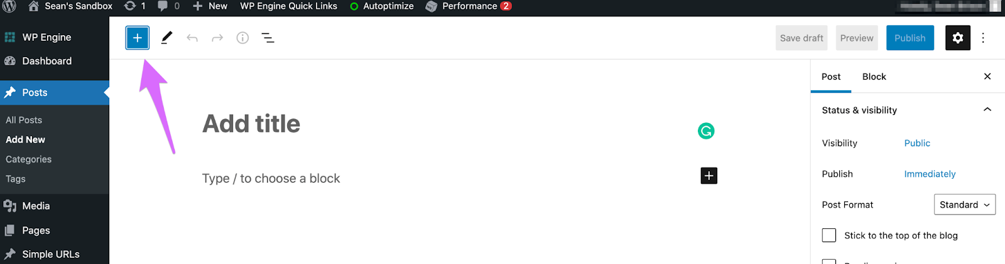Click the Save draft button

click(x=801, y=38)
